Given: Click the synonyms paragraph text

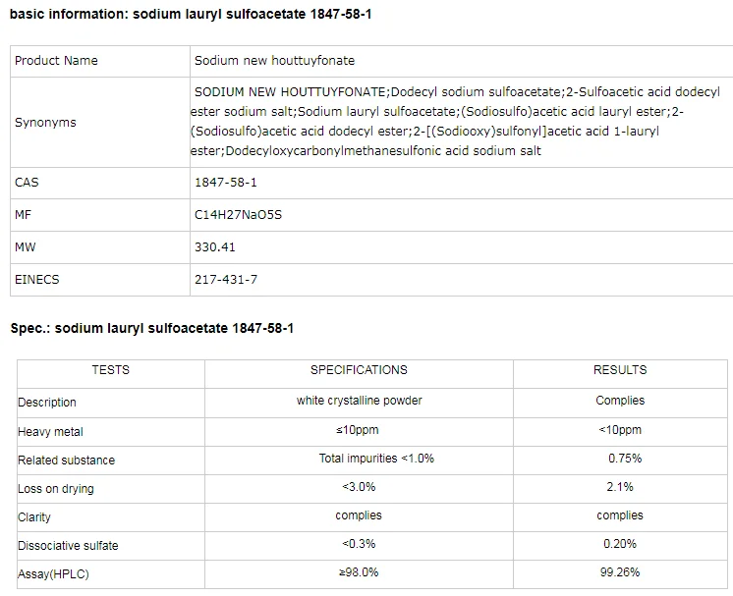Looking at the screenshot, I should (437, 122).
